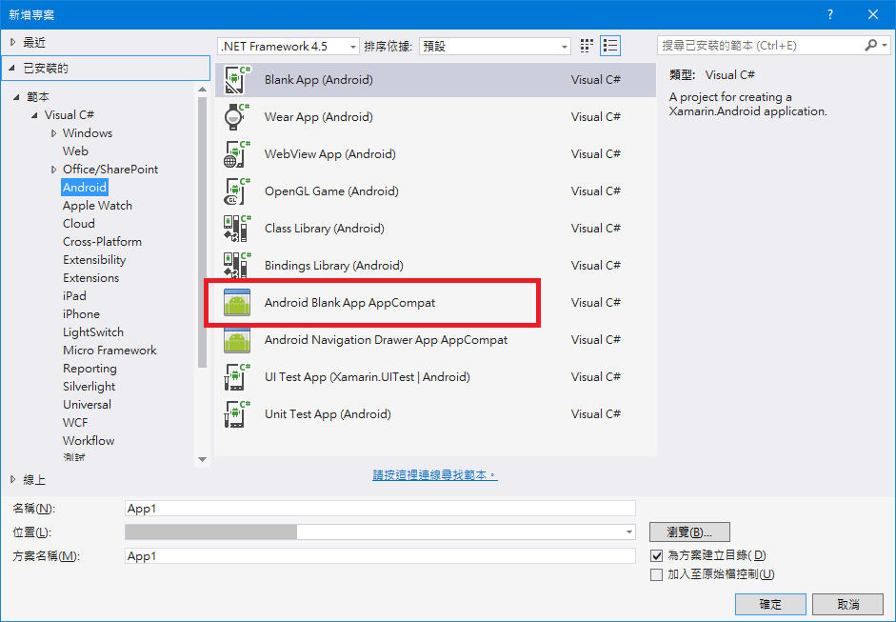
Task: Open the 位置 location dropdown arrow
Action: pyautogui.click(x=628, y=532)
